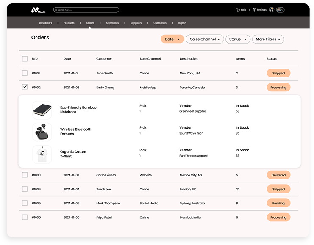
Task: Switch to the Products tab
Action: point(69,23)
